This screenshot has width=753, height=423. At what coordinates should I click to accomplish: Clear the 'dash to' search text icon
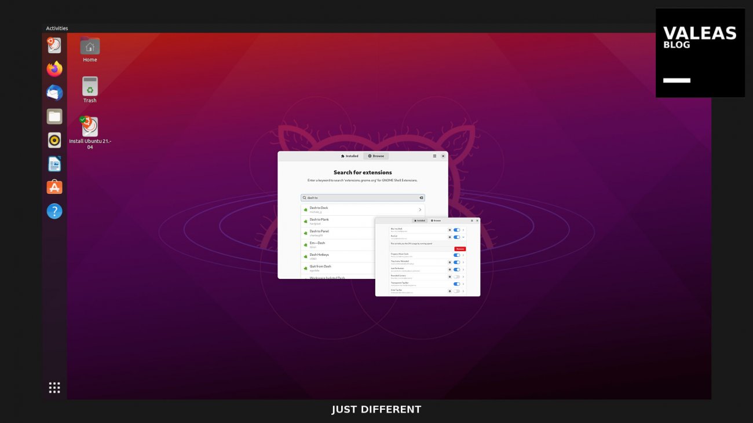pyautogui.click(x=421, y=197)
